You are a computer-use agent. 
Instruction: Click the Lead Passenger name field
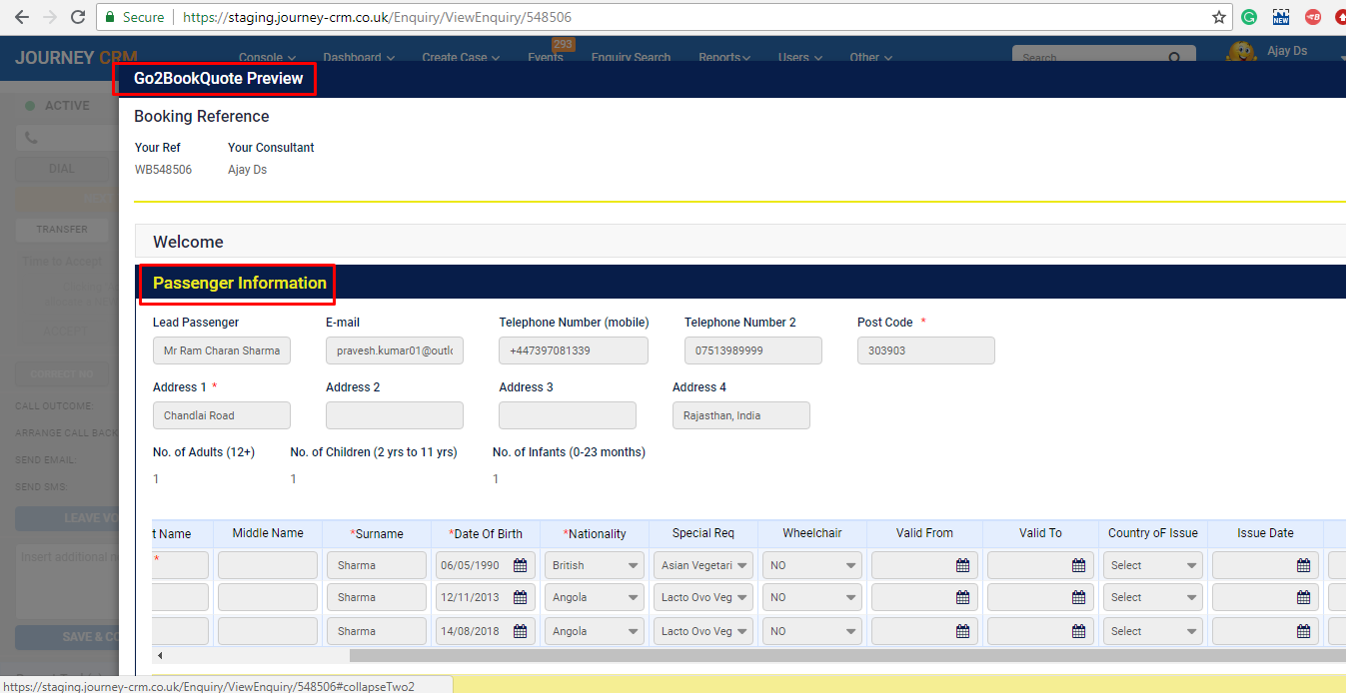pos(222,350)
